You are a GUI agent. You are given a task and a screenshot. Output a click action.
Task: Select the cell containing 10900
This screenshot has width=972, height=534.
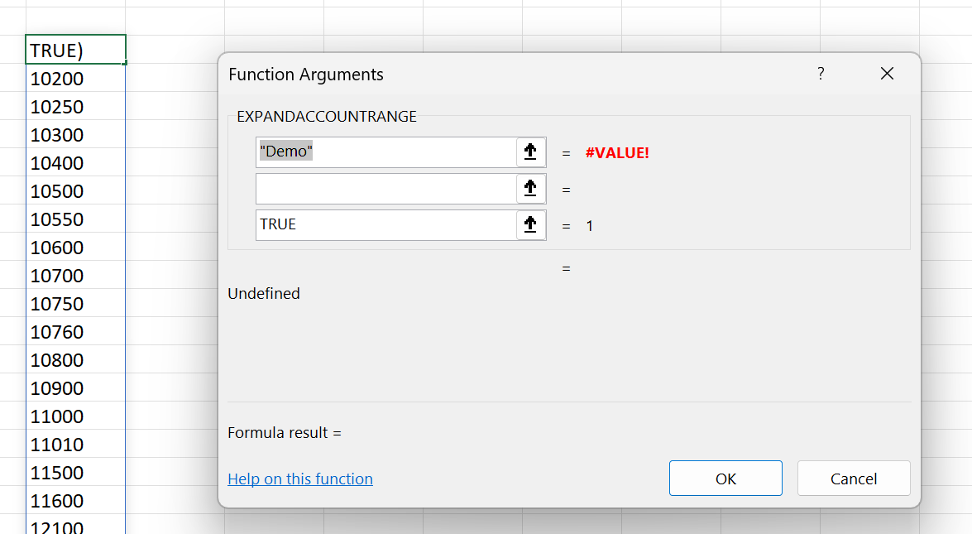point(75,387)
